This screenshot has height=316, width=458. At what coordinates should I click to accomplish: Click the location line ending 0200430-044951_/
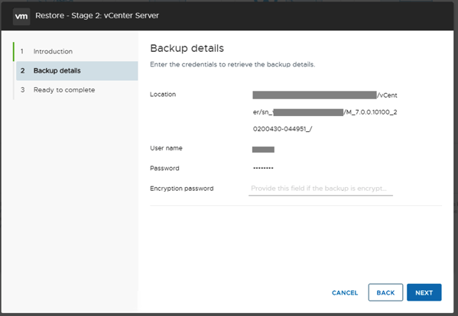(x=282, y=129)
